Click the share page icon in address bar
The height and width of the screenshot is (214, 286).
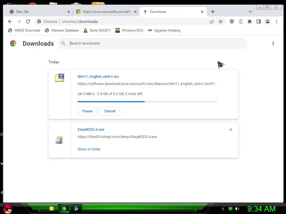click(212, 22)
